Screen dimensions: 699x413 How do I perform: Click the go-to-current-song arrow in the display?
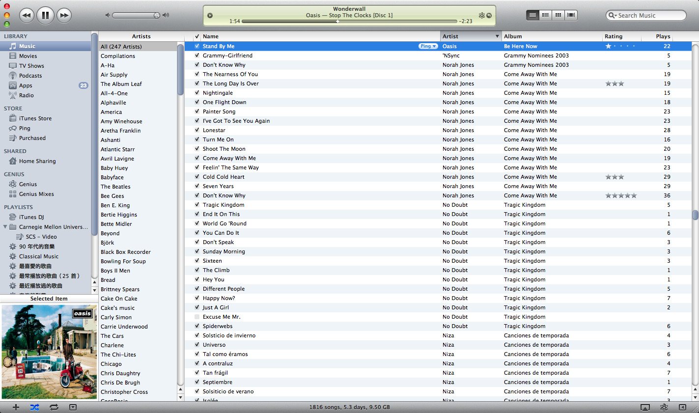click(x=489, y=15)
